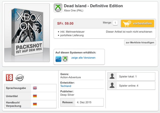160x113 pixels.
Task: Click the Spieler online person icon
Action: 112,85
